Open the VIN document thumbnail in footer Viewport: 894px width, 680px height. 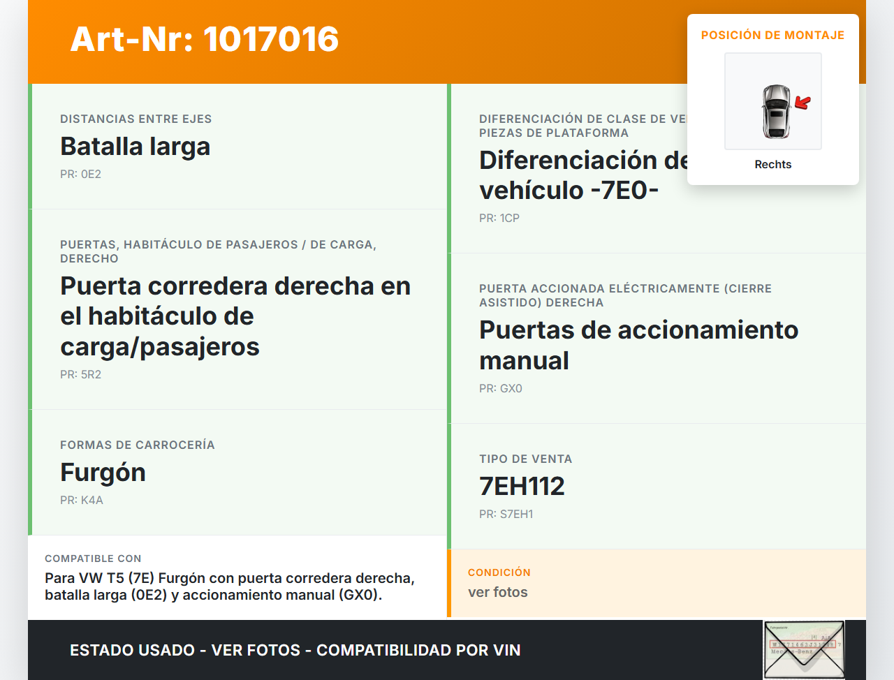pyautogui.click(x=803, y=649)
